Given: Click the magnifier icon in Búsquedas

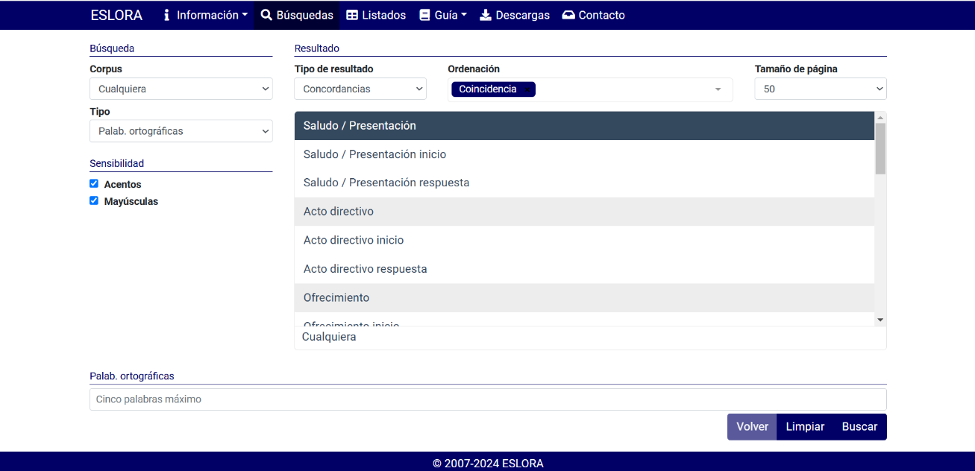Looking at the screenshot, I should click(x=266, y=15).
